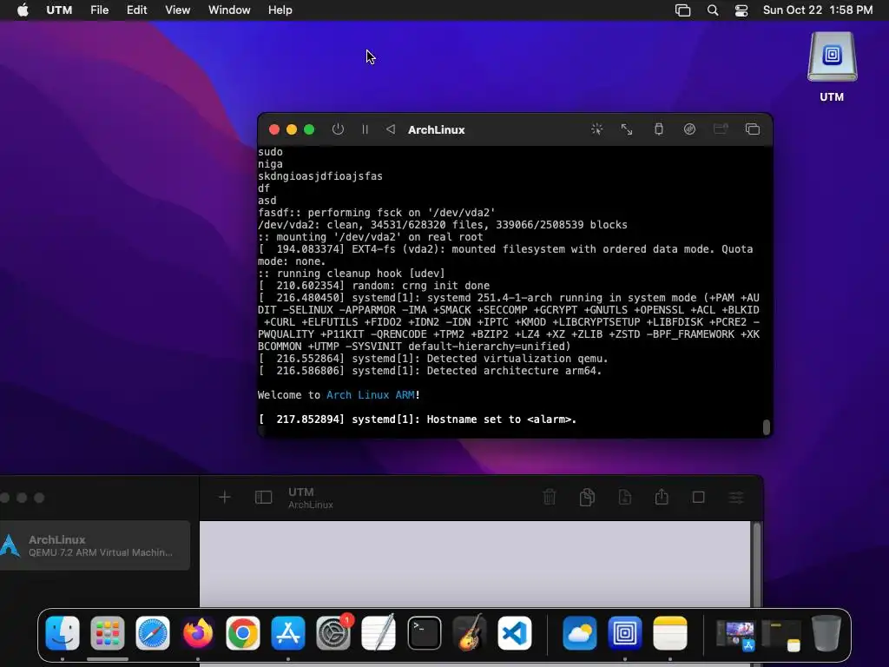Open the yellow Notes icon in Dock
The image size is (889, 667).
(670, 632)
